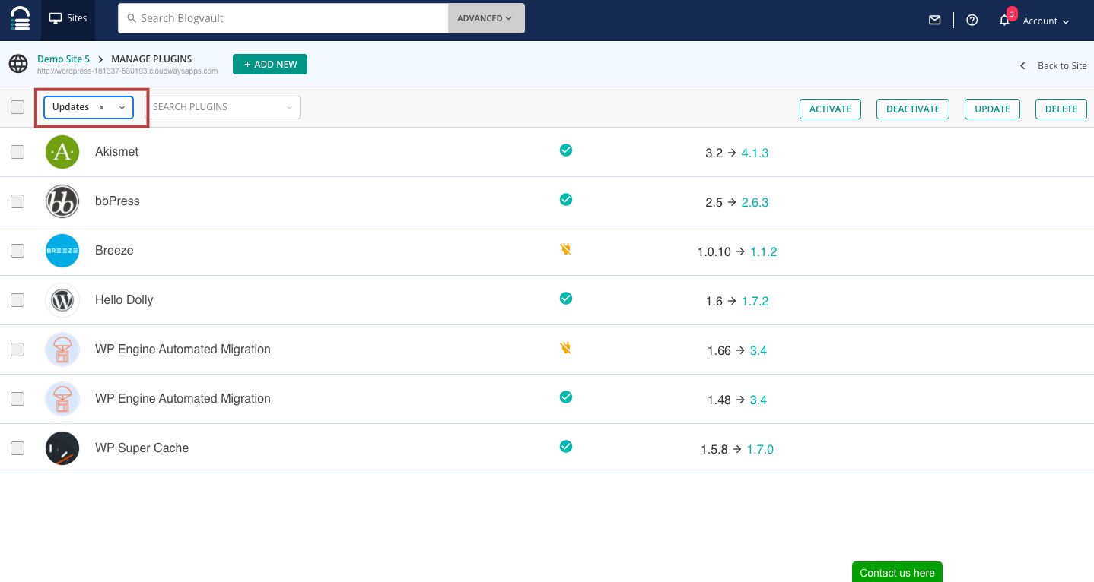Click the Blogvault logo icon
The width and height of the screenshot is (1094, 582).
coord(21,19)
